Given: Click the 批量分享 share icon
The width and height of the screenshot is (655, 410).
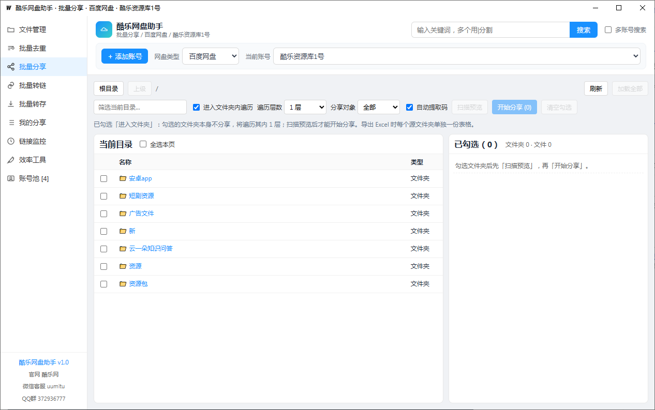Looking at the screenshot, I should tap(11, 67).
